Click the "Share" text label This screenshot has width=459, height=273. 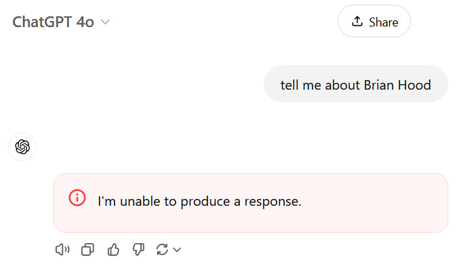(x=383, y=22)
